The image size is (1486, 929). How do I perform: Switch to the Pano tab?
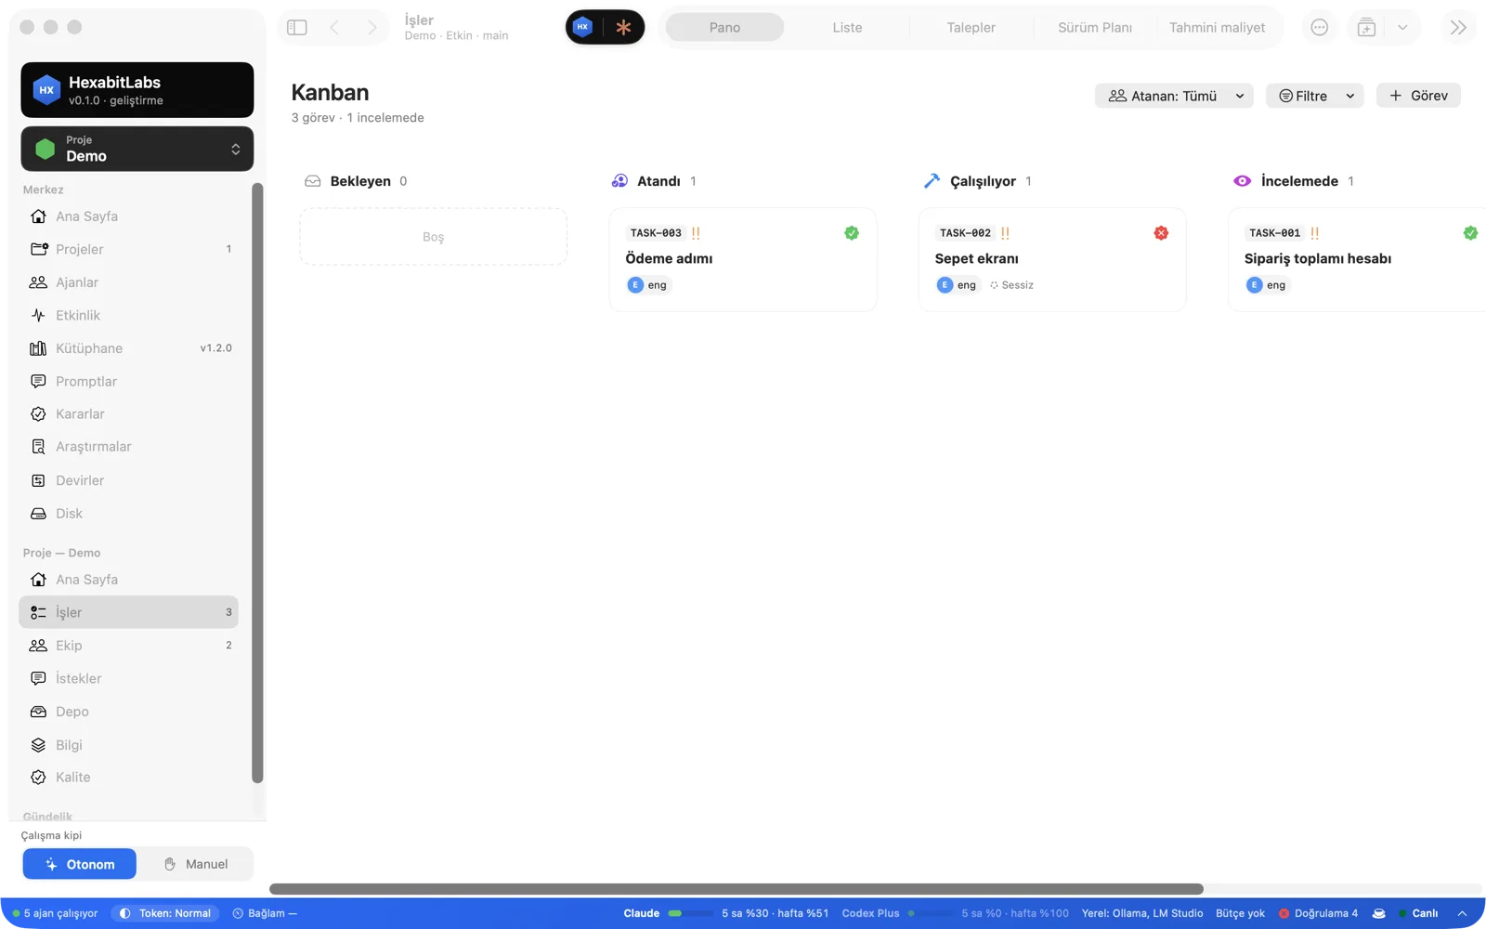coord(725,28)
